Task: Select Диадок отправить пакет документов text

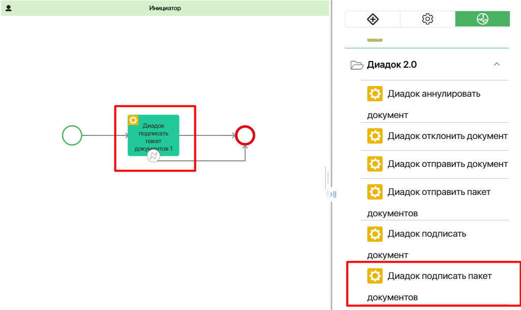Action: click(428, 203)
